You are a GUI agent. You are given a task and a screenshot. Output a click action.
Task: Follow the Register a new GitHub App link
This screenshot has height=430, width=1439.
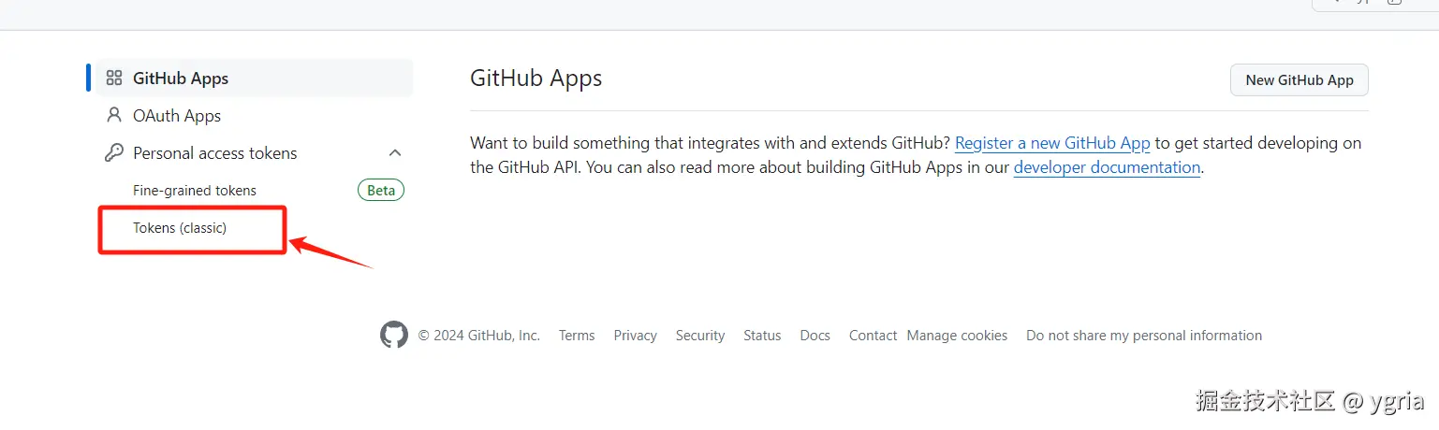coord(1052,143)
